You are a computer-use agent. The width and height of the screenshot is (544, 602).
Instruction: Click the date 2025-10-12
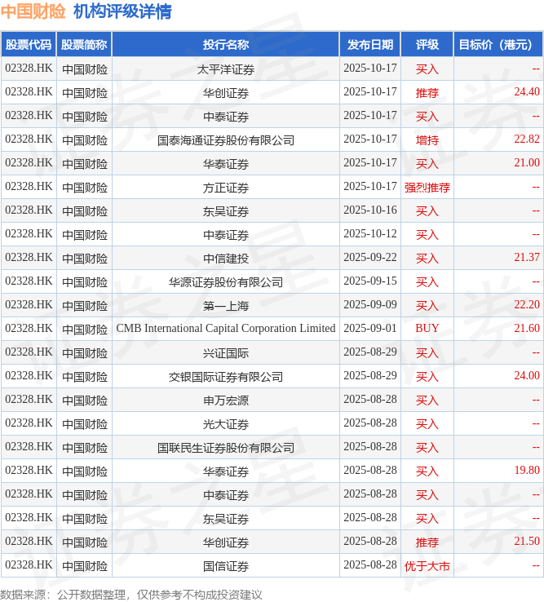coord(370,234)
